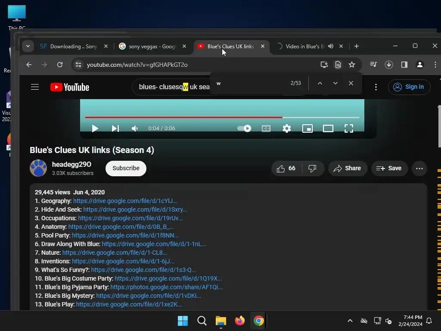Screen dimensions: 441x331
Task: Like the video with 66 likes
Action: tap(286, 169)
